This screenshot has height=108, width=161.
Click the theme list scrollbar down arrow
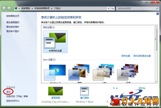156,81
